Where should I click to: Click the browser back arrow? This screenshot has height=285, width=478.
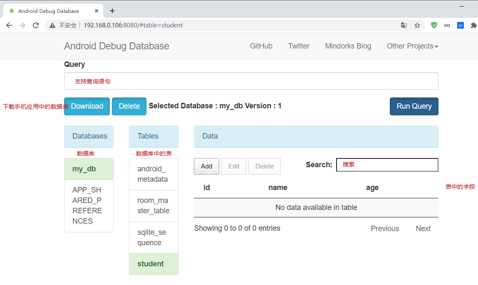pos(9,25)
